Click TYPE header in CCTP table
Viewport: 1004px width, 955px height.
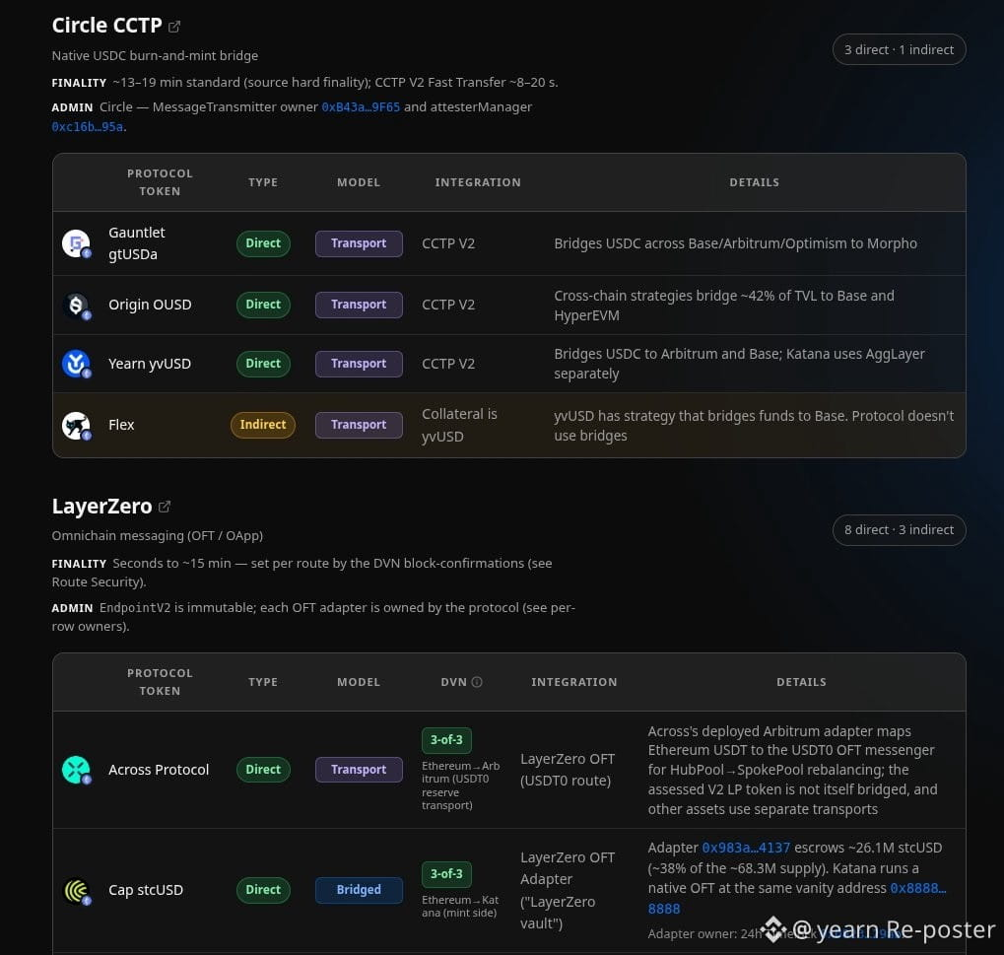(x=263, y=182)
